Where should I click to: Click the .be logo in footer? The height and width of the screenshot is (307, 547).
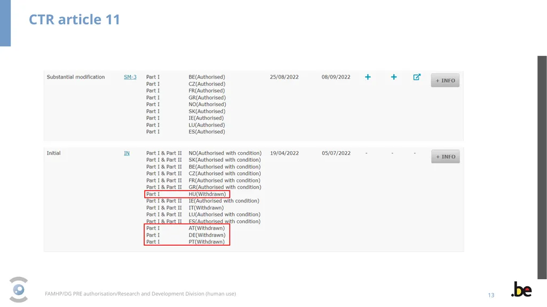[x=521, y=289]
